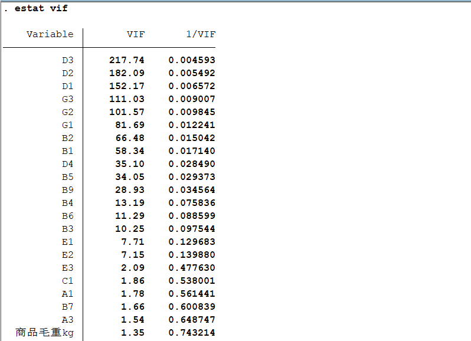Click VIF value 7.15
The width and height of the screenshot is (471, 341).
tap(133, 254)
